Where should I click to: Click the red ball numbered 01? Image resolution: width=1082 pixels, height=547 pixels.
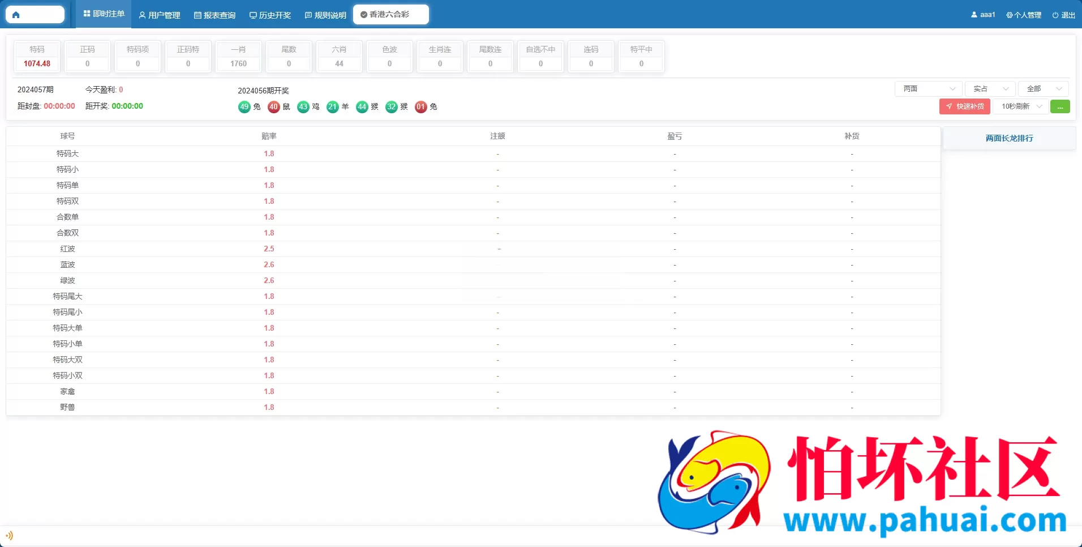click(x=421, y=107)
